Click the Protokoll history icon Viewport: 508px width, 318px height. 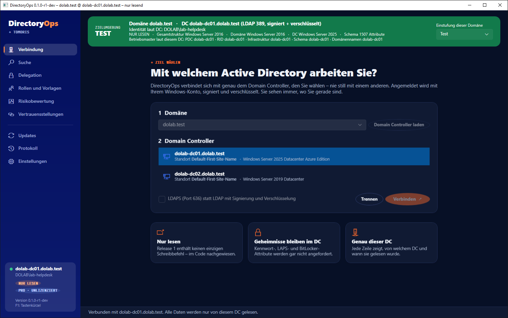(11, 148)
